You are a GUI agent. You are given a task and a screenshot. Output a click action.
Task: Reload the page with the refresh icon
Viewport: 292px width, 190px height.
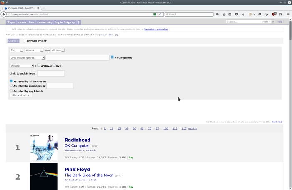click(x=160, y=14)
